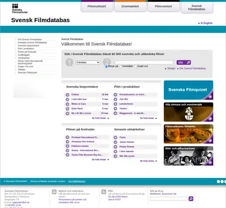Open the Bikes vs Cars film link
This screenshot has width=226, height=208.
tap(79, 104)
